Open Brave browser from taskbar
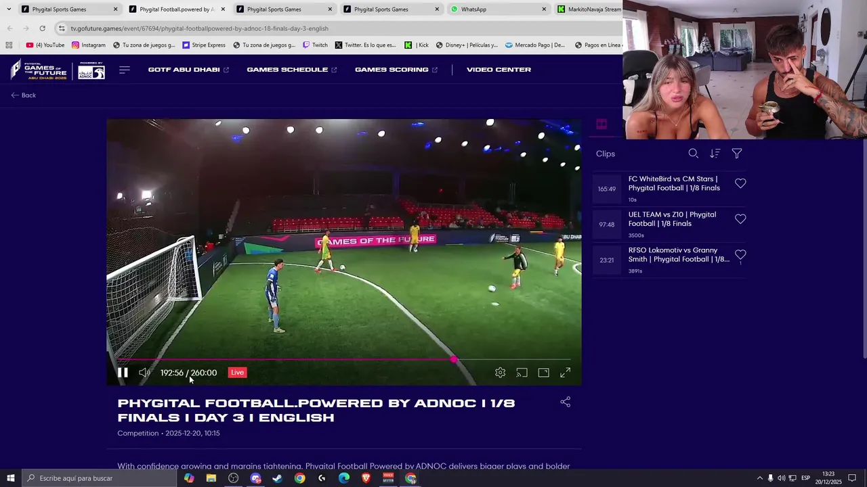The height and width of the screenshot is (487, 867). [x=366, y=478]
